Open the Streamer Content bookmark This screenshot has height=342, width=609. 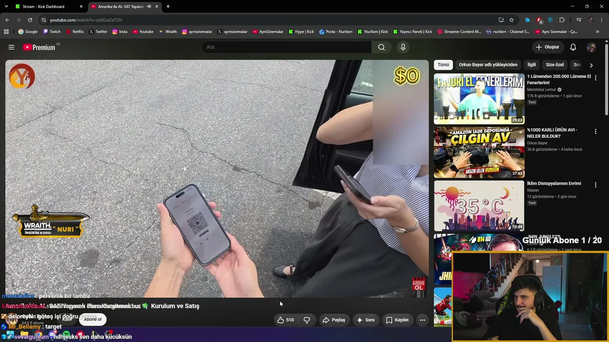point(459,32)
